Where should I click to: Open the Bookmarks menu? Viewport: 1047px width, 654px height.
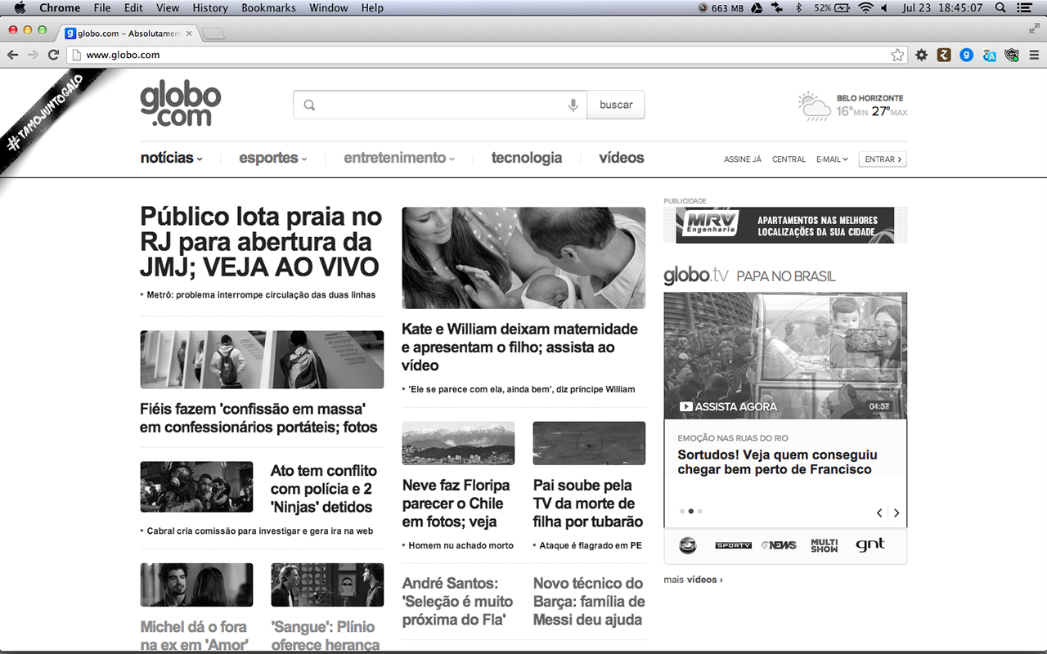tap(268, 7)
